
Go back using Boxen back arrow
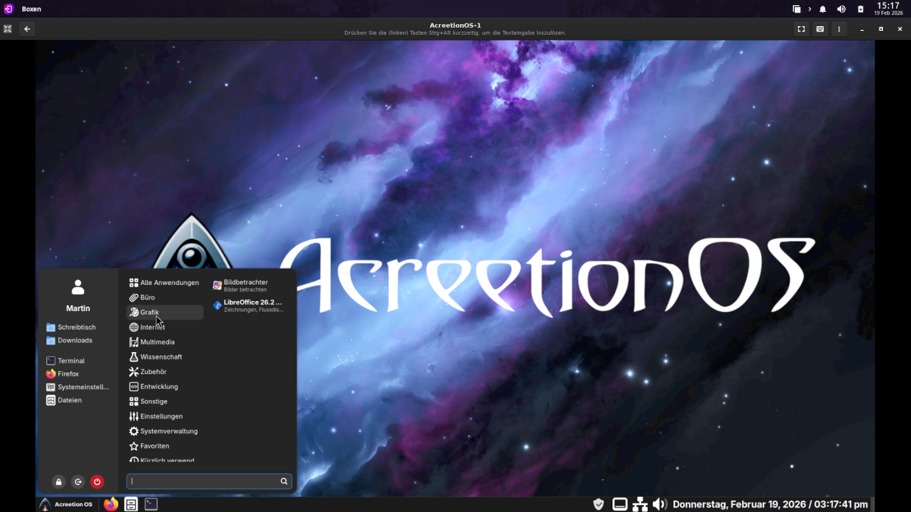point(27,28)
